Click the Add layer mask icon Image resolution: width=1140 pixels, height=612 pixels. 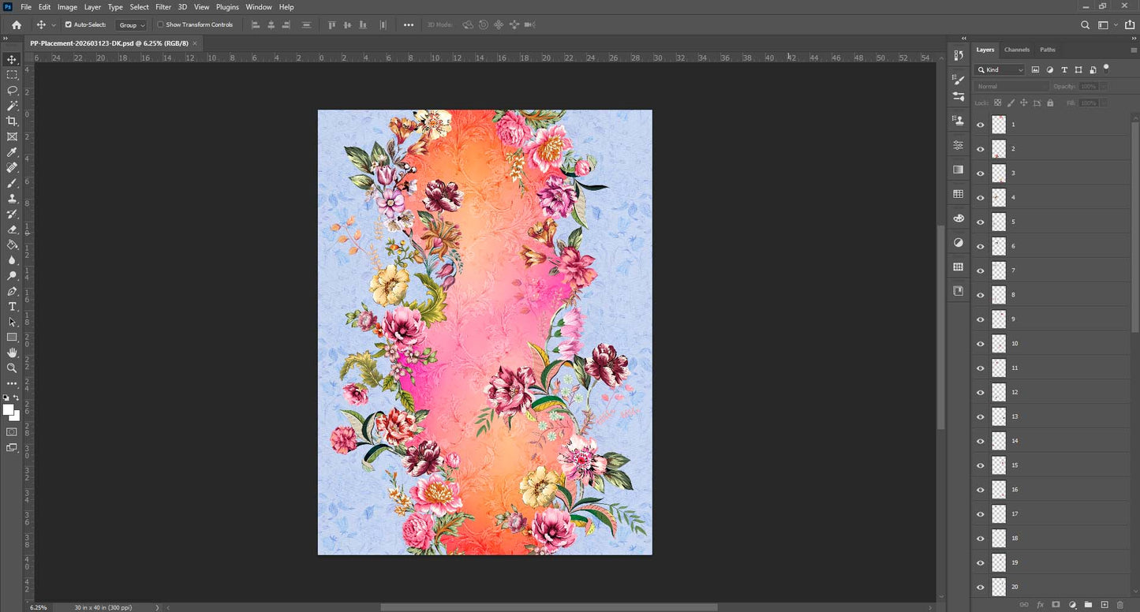1056,605
